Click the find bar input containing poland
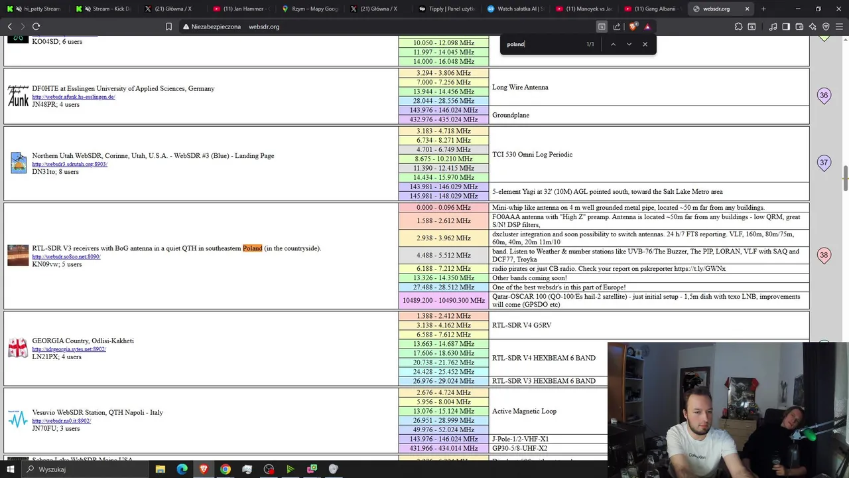This screenshot has height=478, width=849. 543,44
